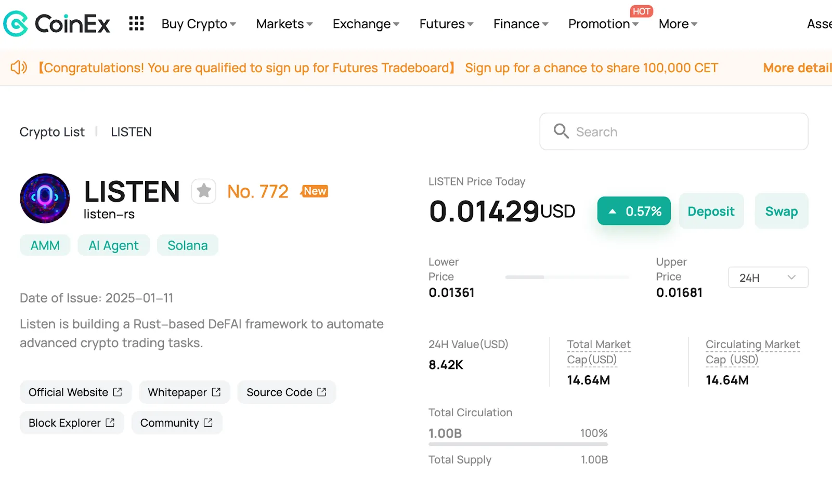This screenshot has width=832, height=489.
Task: Expand the Exchange dropdown menu
Action: click(x=366, y=24)
